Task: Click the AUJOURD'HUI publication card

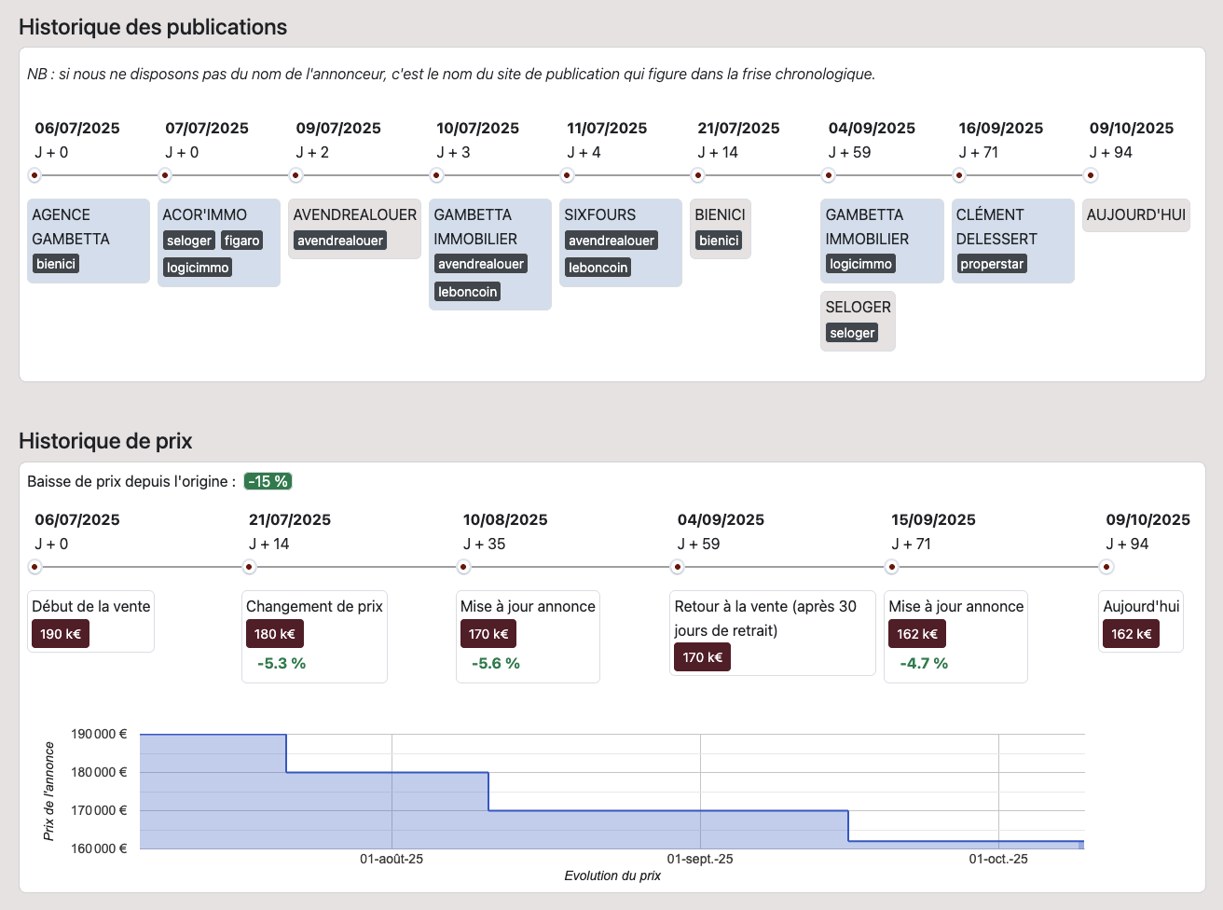Action: point(1135,214)
